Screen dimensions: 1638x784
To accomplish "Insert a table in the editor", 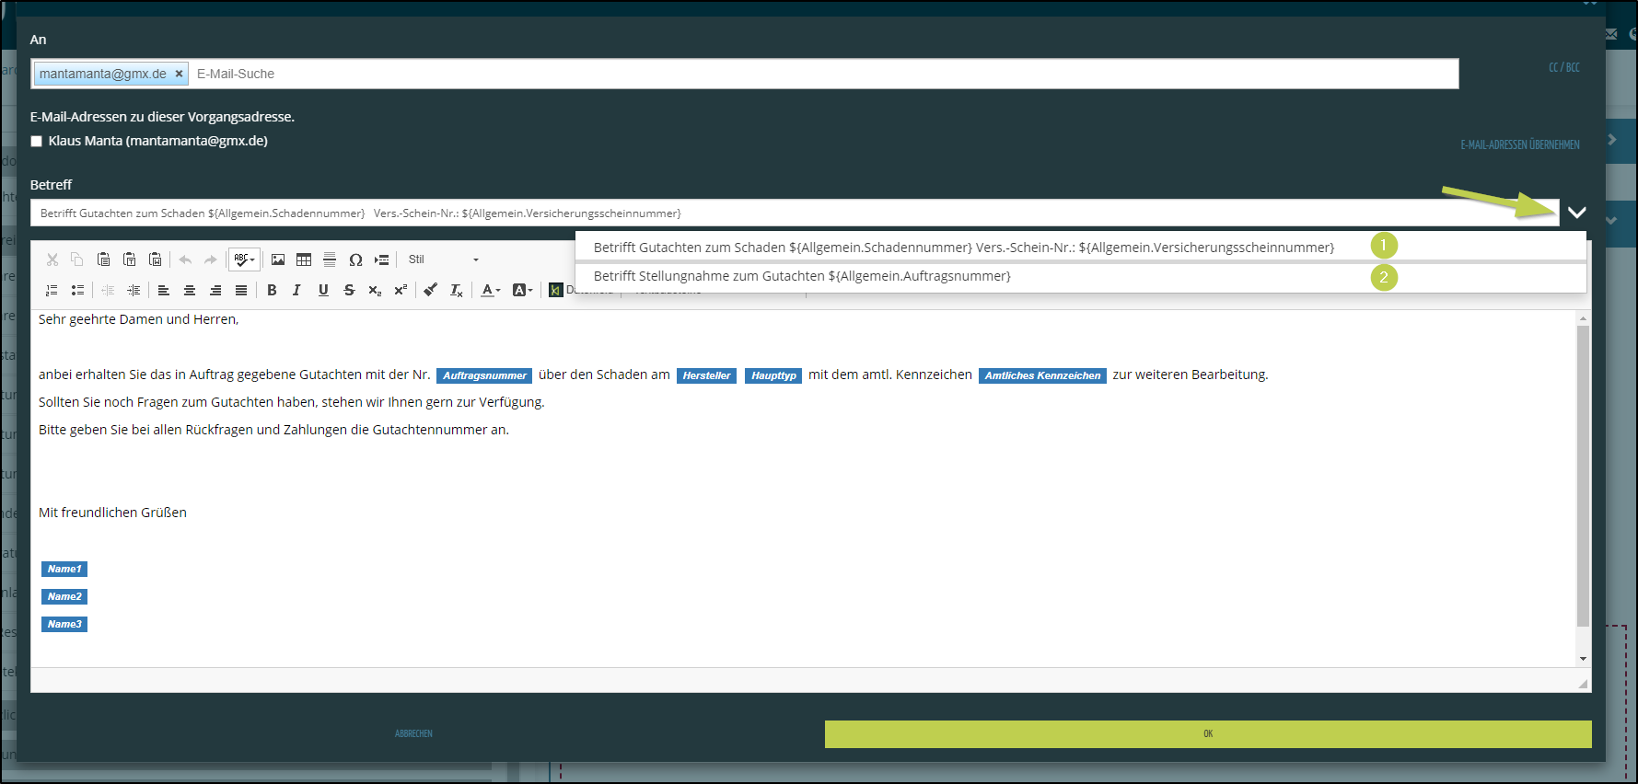I will point(304,259).
